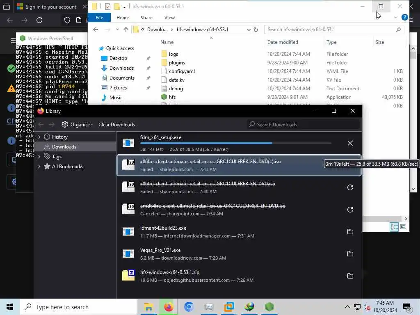Open the Home ribbon tab
The width and height of the screenshot is (420, 315).
[123, 18]
